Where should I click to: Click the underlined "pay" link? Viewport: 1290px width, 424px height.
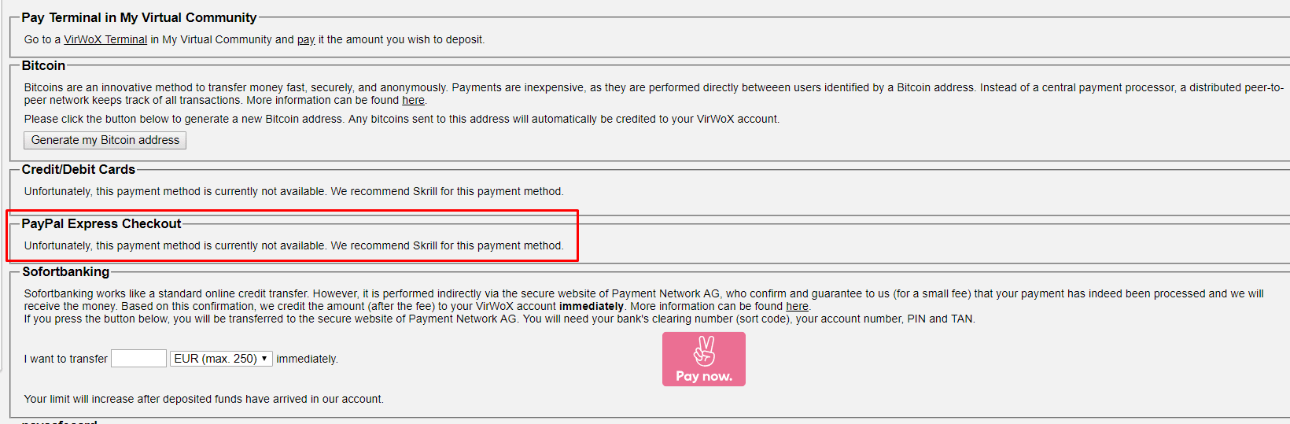tap(306, 39)
